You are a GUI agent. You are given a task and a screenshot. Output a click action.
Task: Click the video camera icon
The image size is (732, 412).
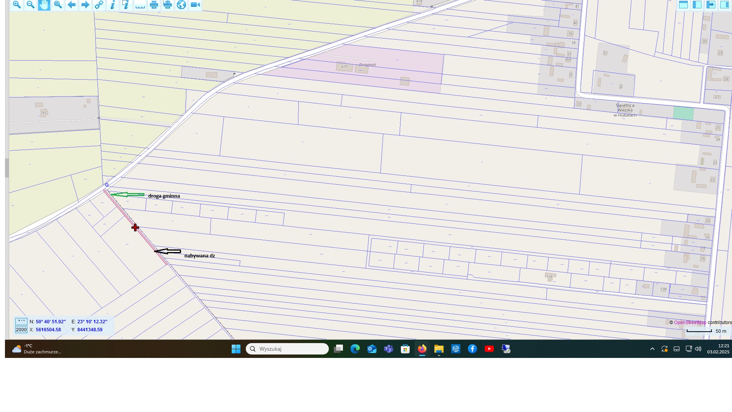pyautogui.click(x=195, y=5)
